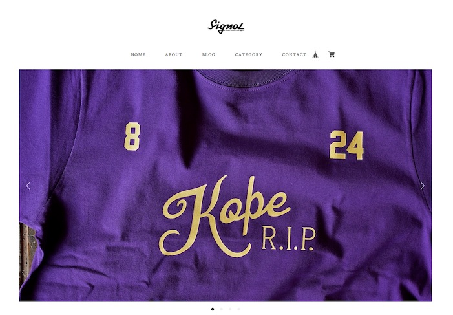
Task: Click the gold number 8 print
Action: [132, 136]
